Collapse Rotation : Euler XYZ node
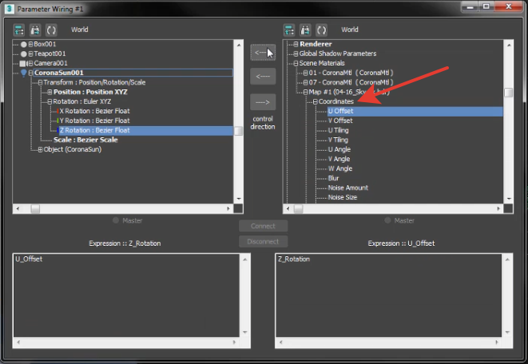 [50, 101]
